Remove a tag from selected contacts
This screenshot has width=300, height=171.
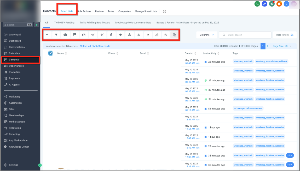click(x=102, y=35)
